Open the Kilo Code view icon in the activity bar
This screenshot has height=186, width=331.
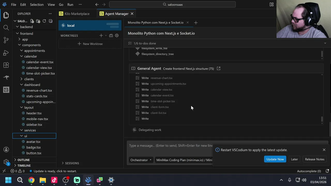[x=6, y=90]
